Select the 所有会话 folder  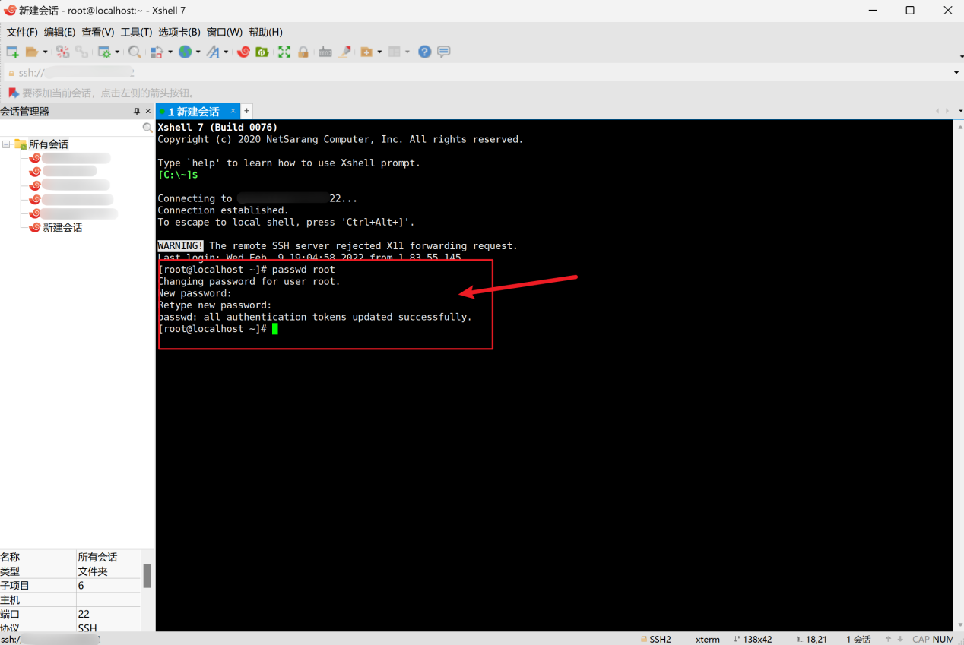point(48,144)
